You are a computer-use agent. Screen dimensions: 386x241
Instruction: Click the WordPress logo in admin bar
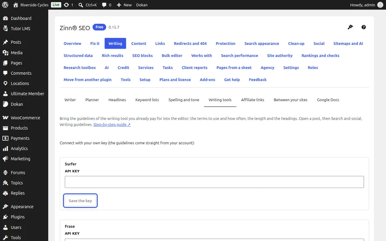point(5,5)
